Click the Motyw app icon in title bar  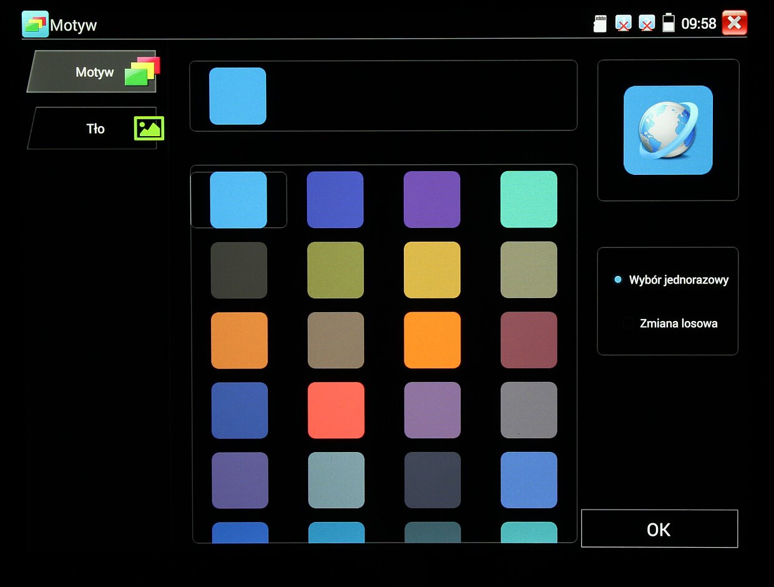point(35,24)
